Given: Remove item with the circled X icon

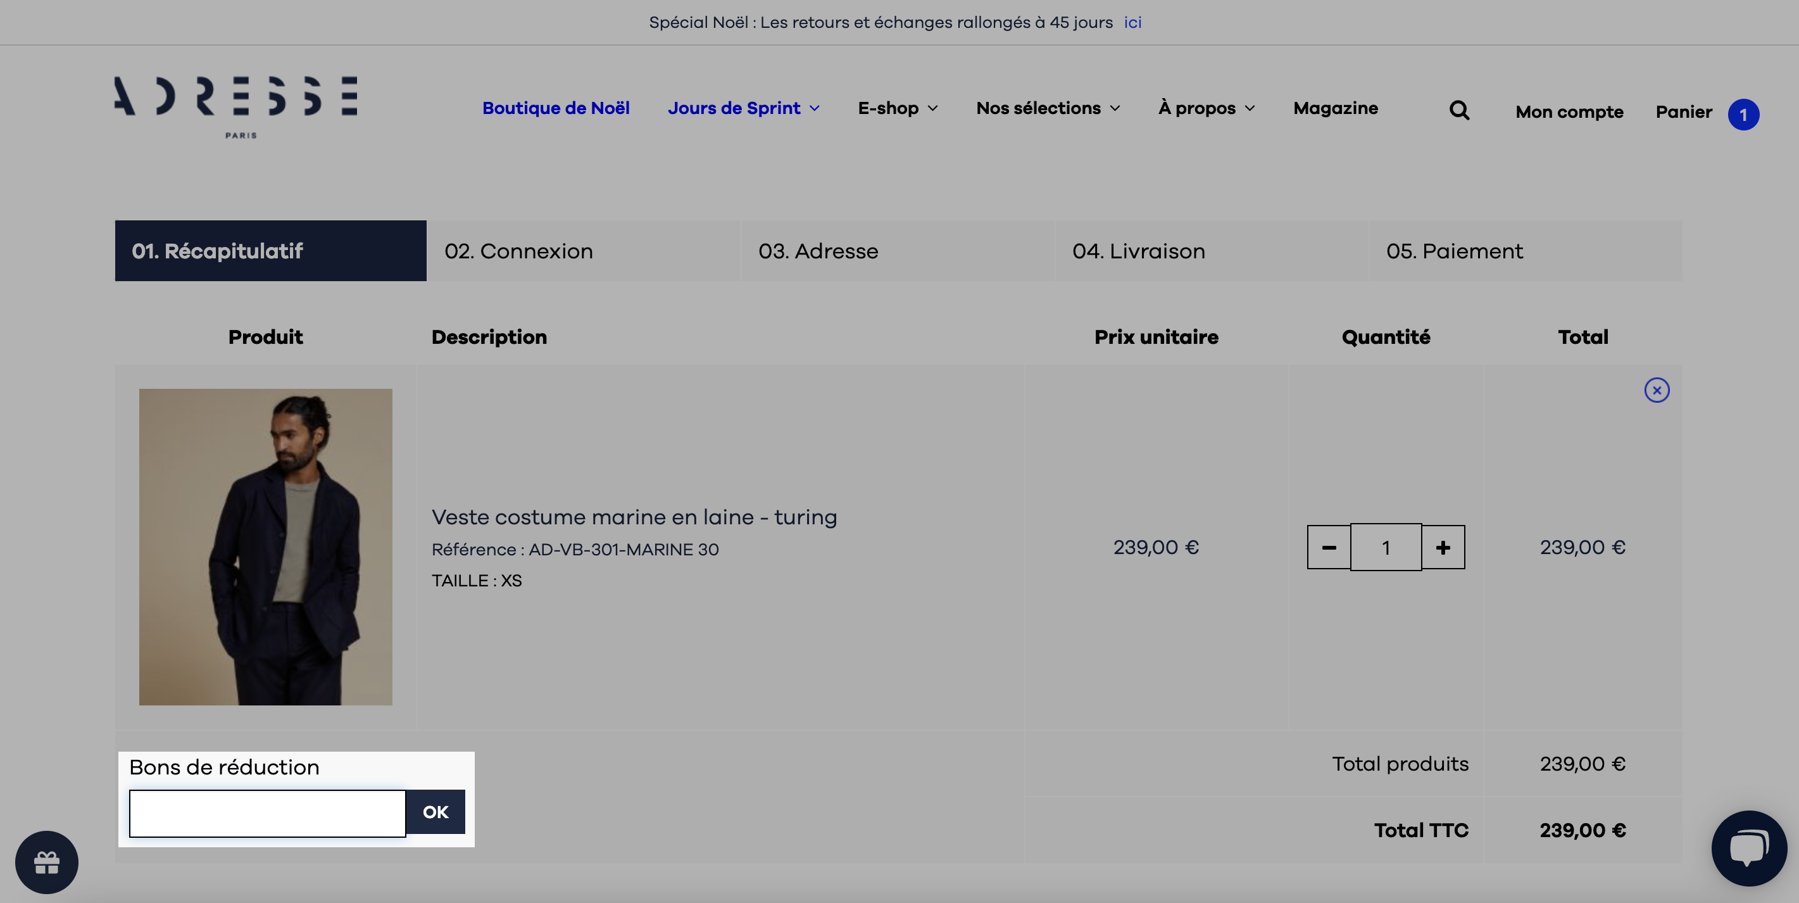Looking at the screenshot, I should tap(1657, 389).
